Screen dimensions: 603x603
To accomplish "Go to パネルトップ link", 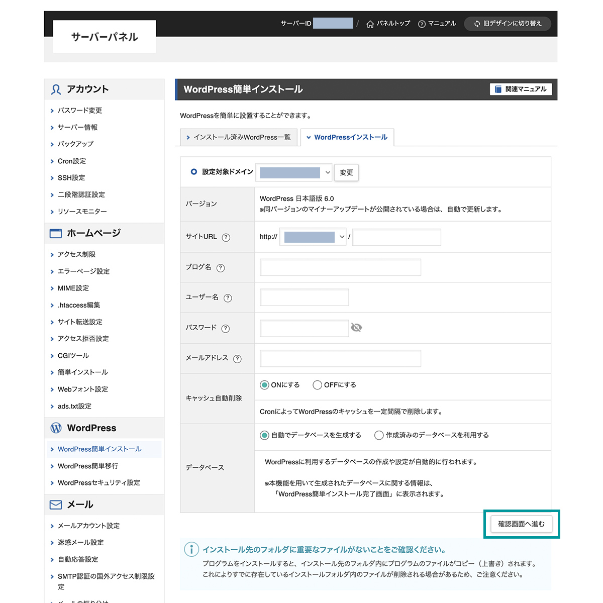I will click(x=388, y=24).
